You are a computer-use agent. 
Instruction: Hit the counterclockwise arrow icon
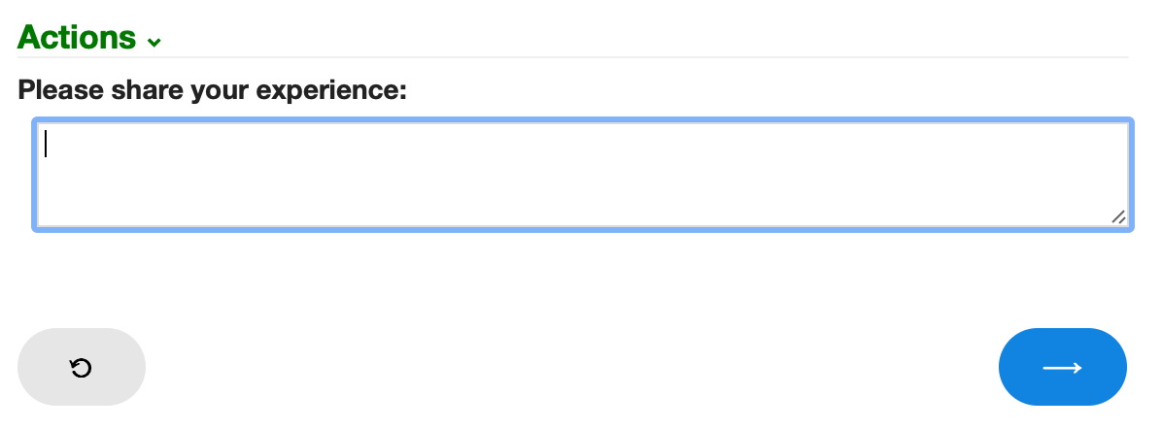[81, 368]
